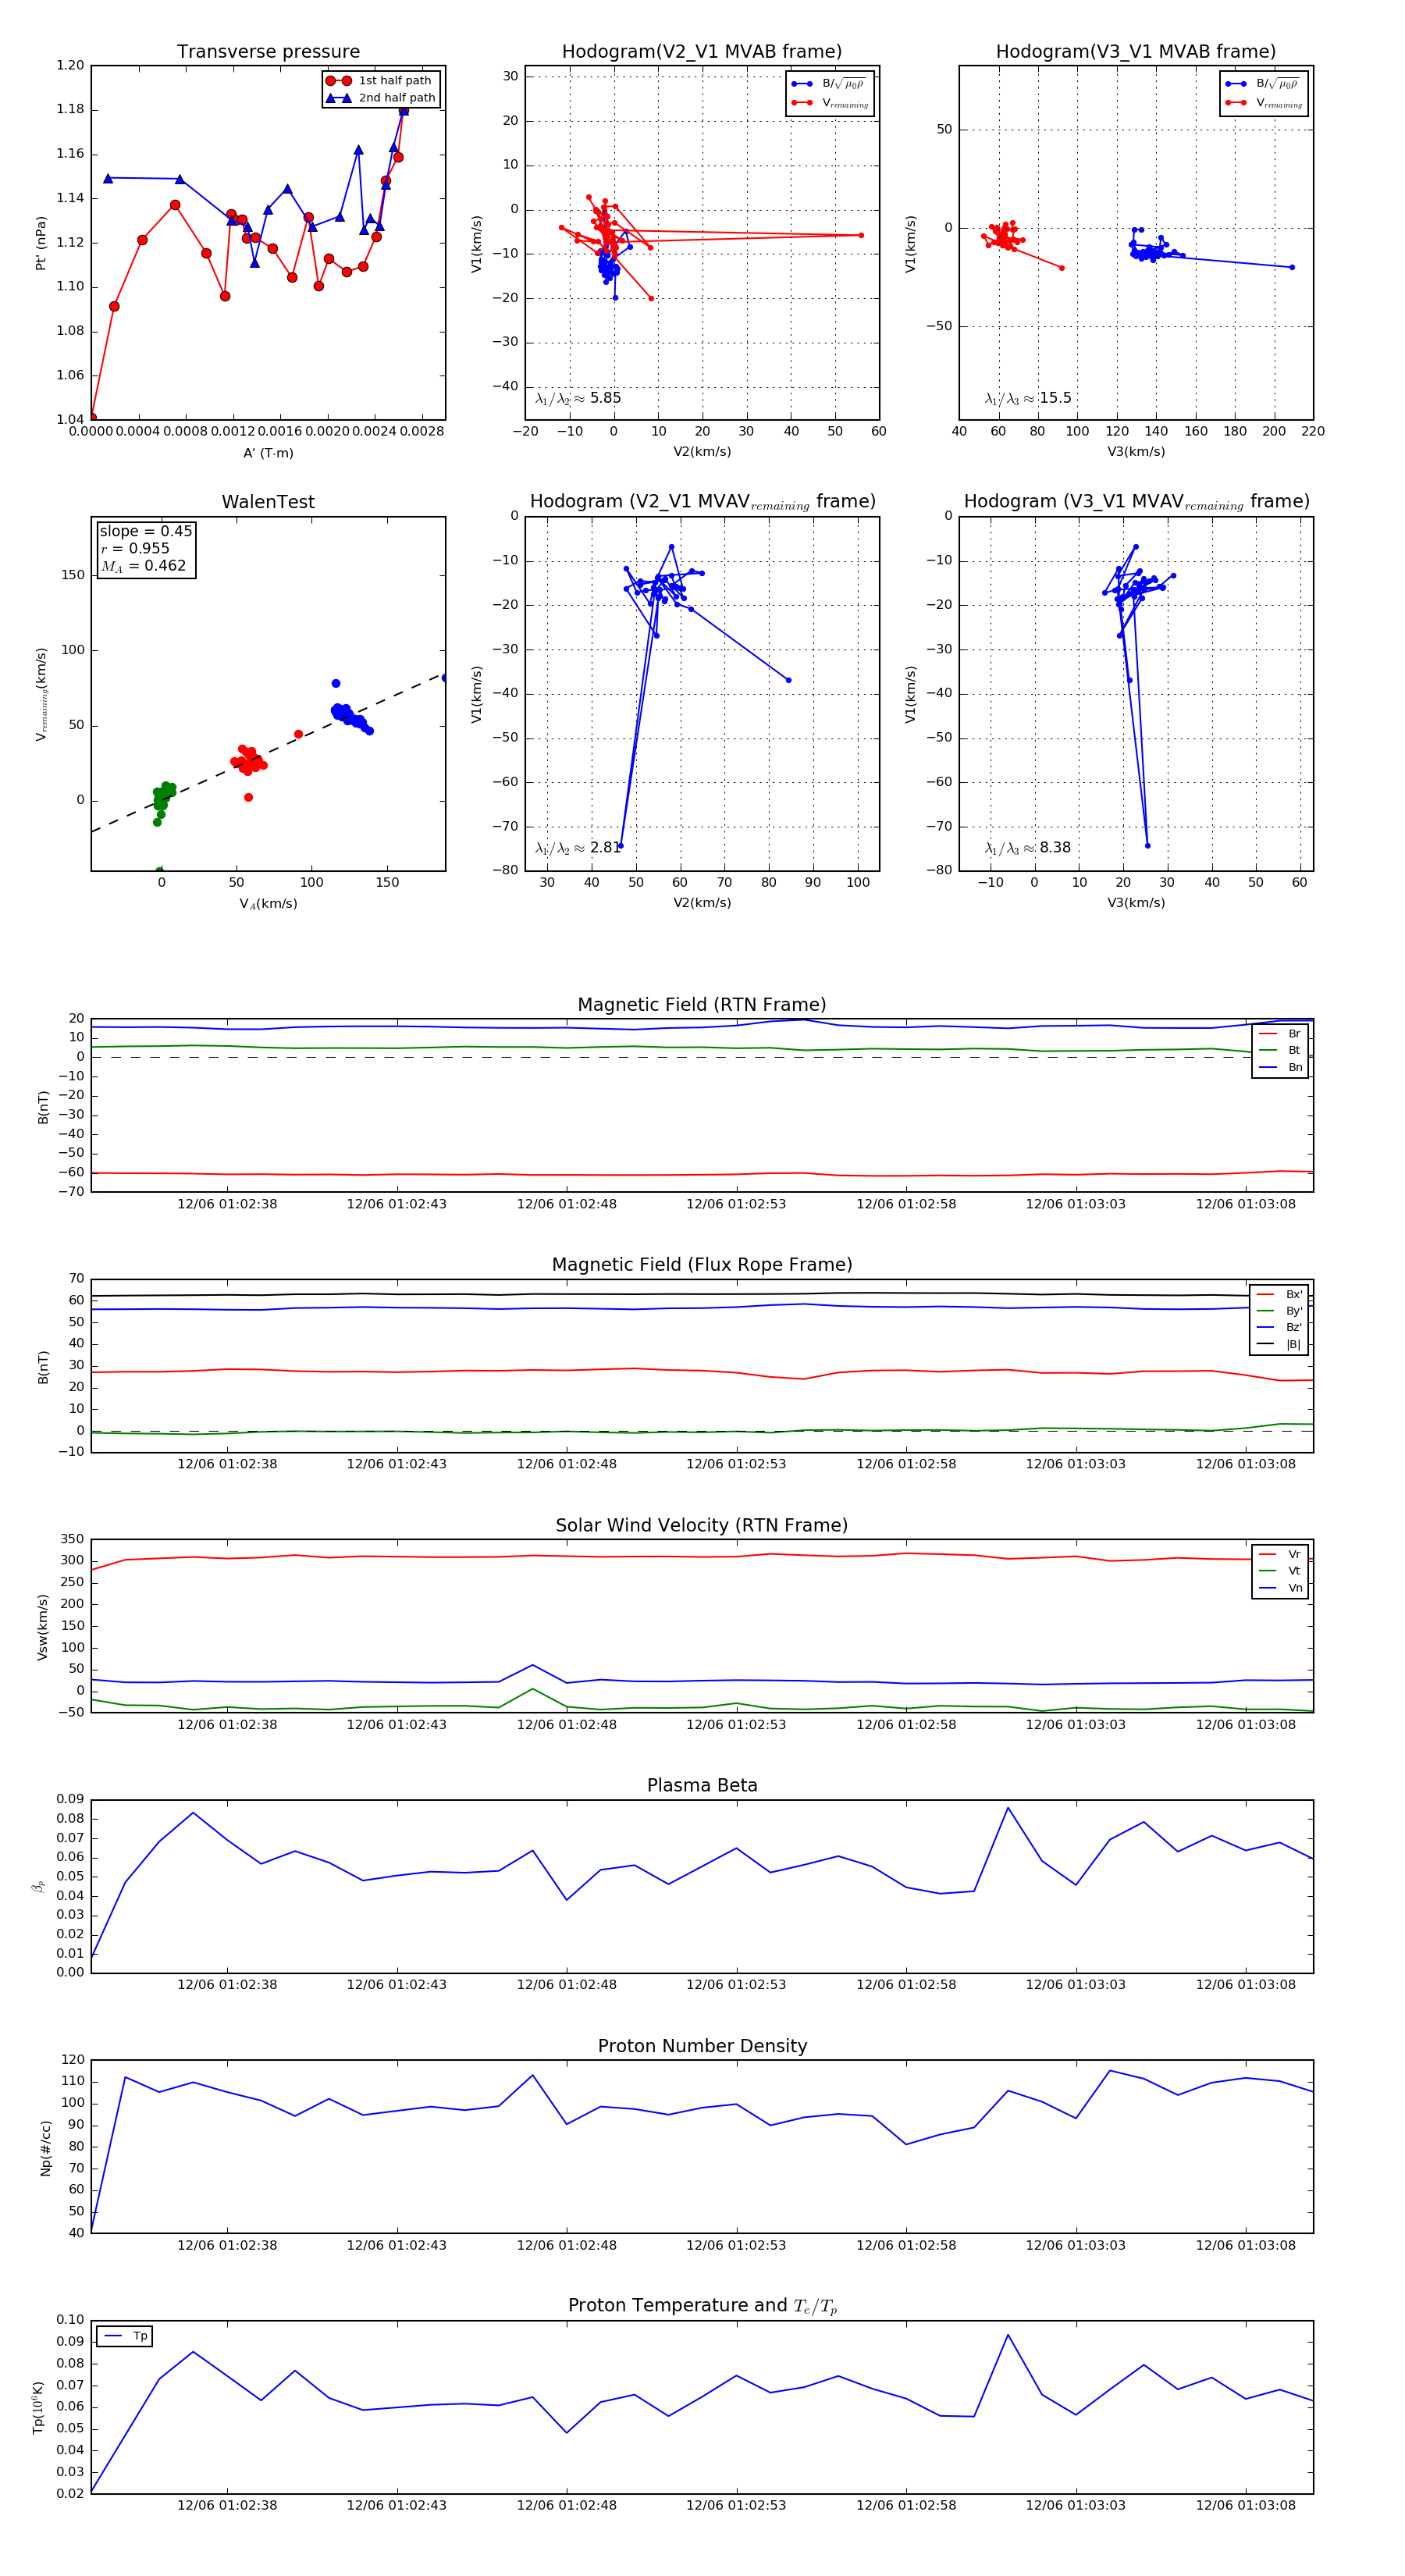Viewport: 1405px width, 2576px height.
Task: Click the 'Hodogram(V3_V1 MVAB frame)' title
Action: point(1136,52)
